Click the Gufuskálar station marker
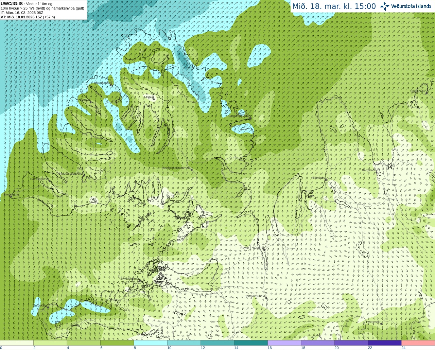 click(48, 308)
